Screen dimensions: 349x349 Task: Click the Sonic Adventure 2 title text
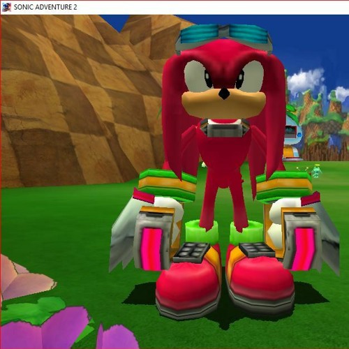45,7
